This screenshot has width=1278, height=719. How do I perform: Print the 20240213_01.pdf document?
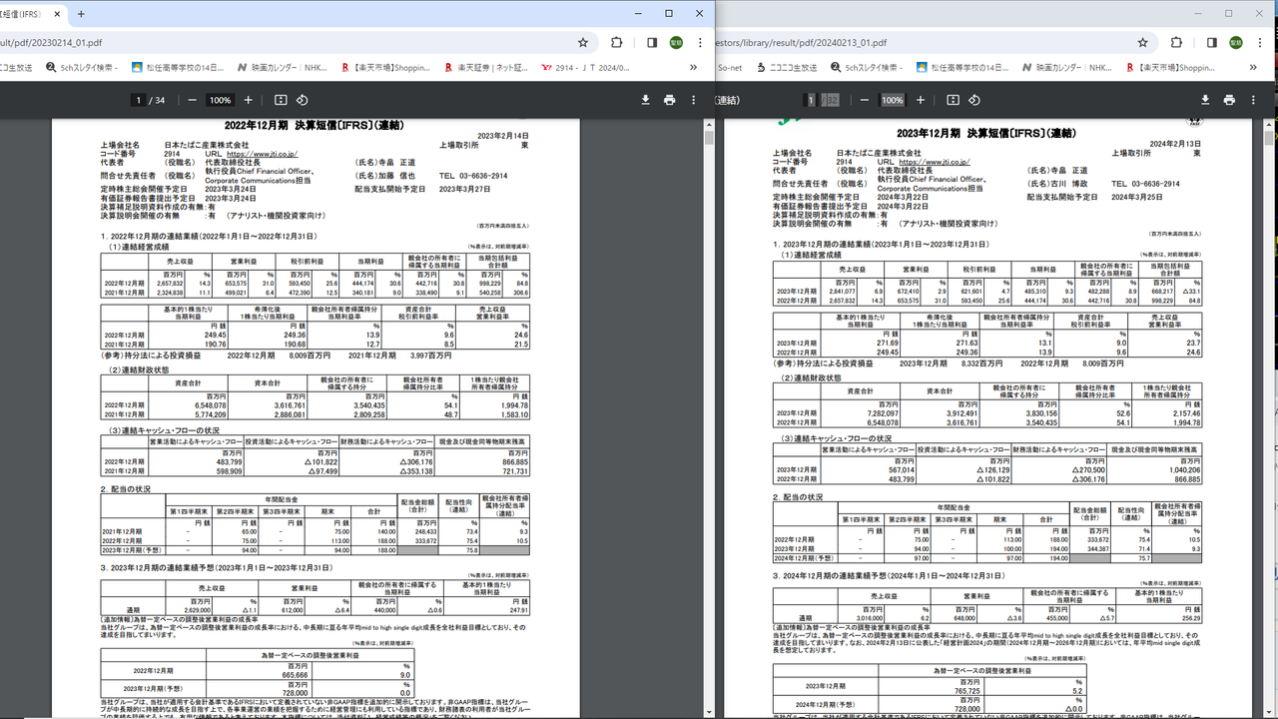[1229, 100]
